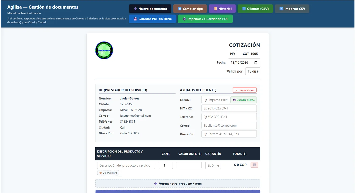Image resolution: width=355 pixels, height=193 pixels.
Task: Click the email lujagomez@gmail.com
Action: (x=135, y=116)
